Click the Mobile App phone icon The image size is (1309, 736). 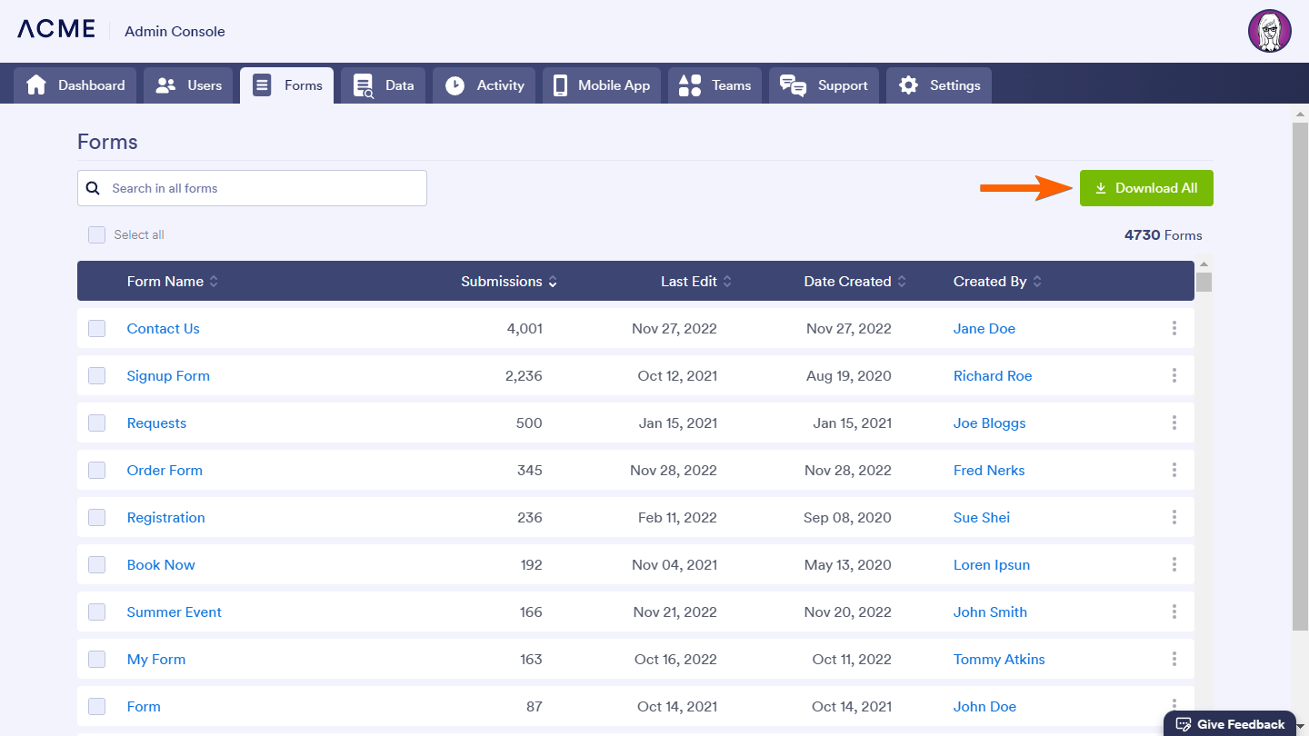(x=560, y=85)
